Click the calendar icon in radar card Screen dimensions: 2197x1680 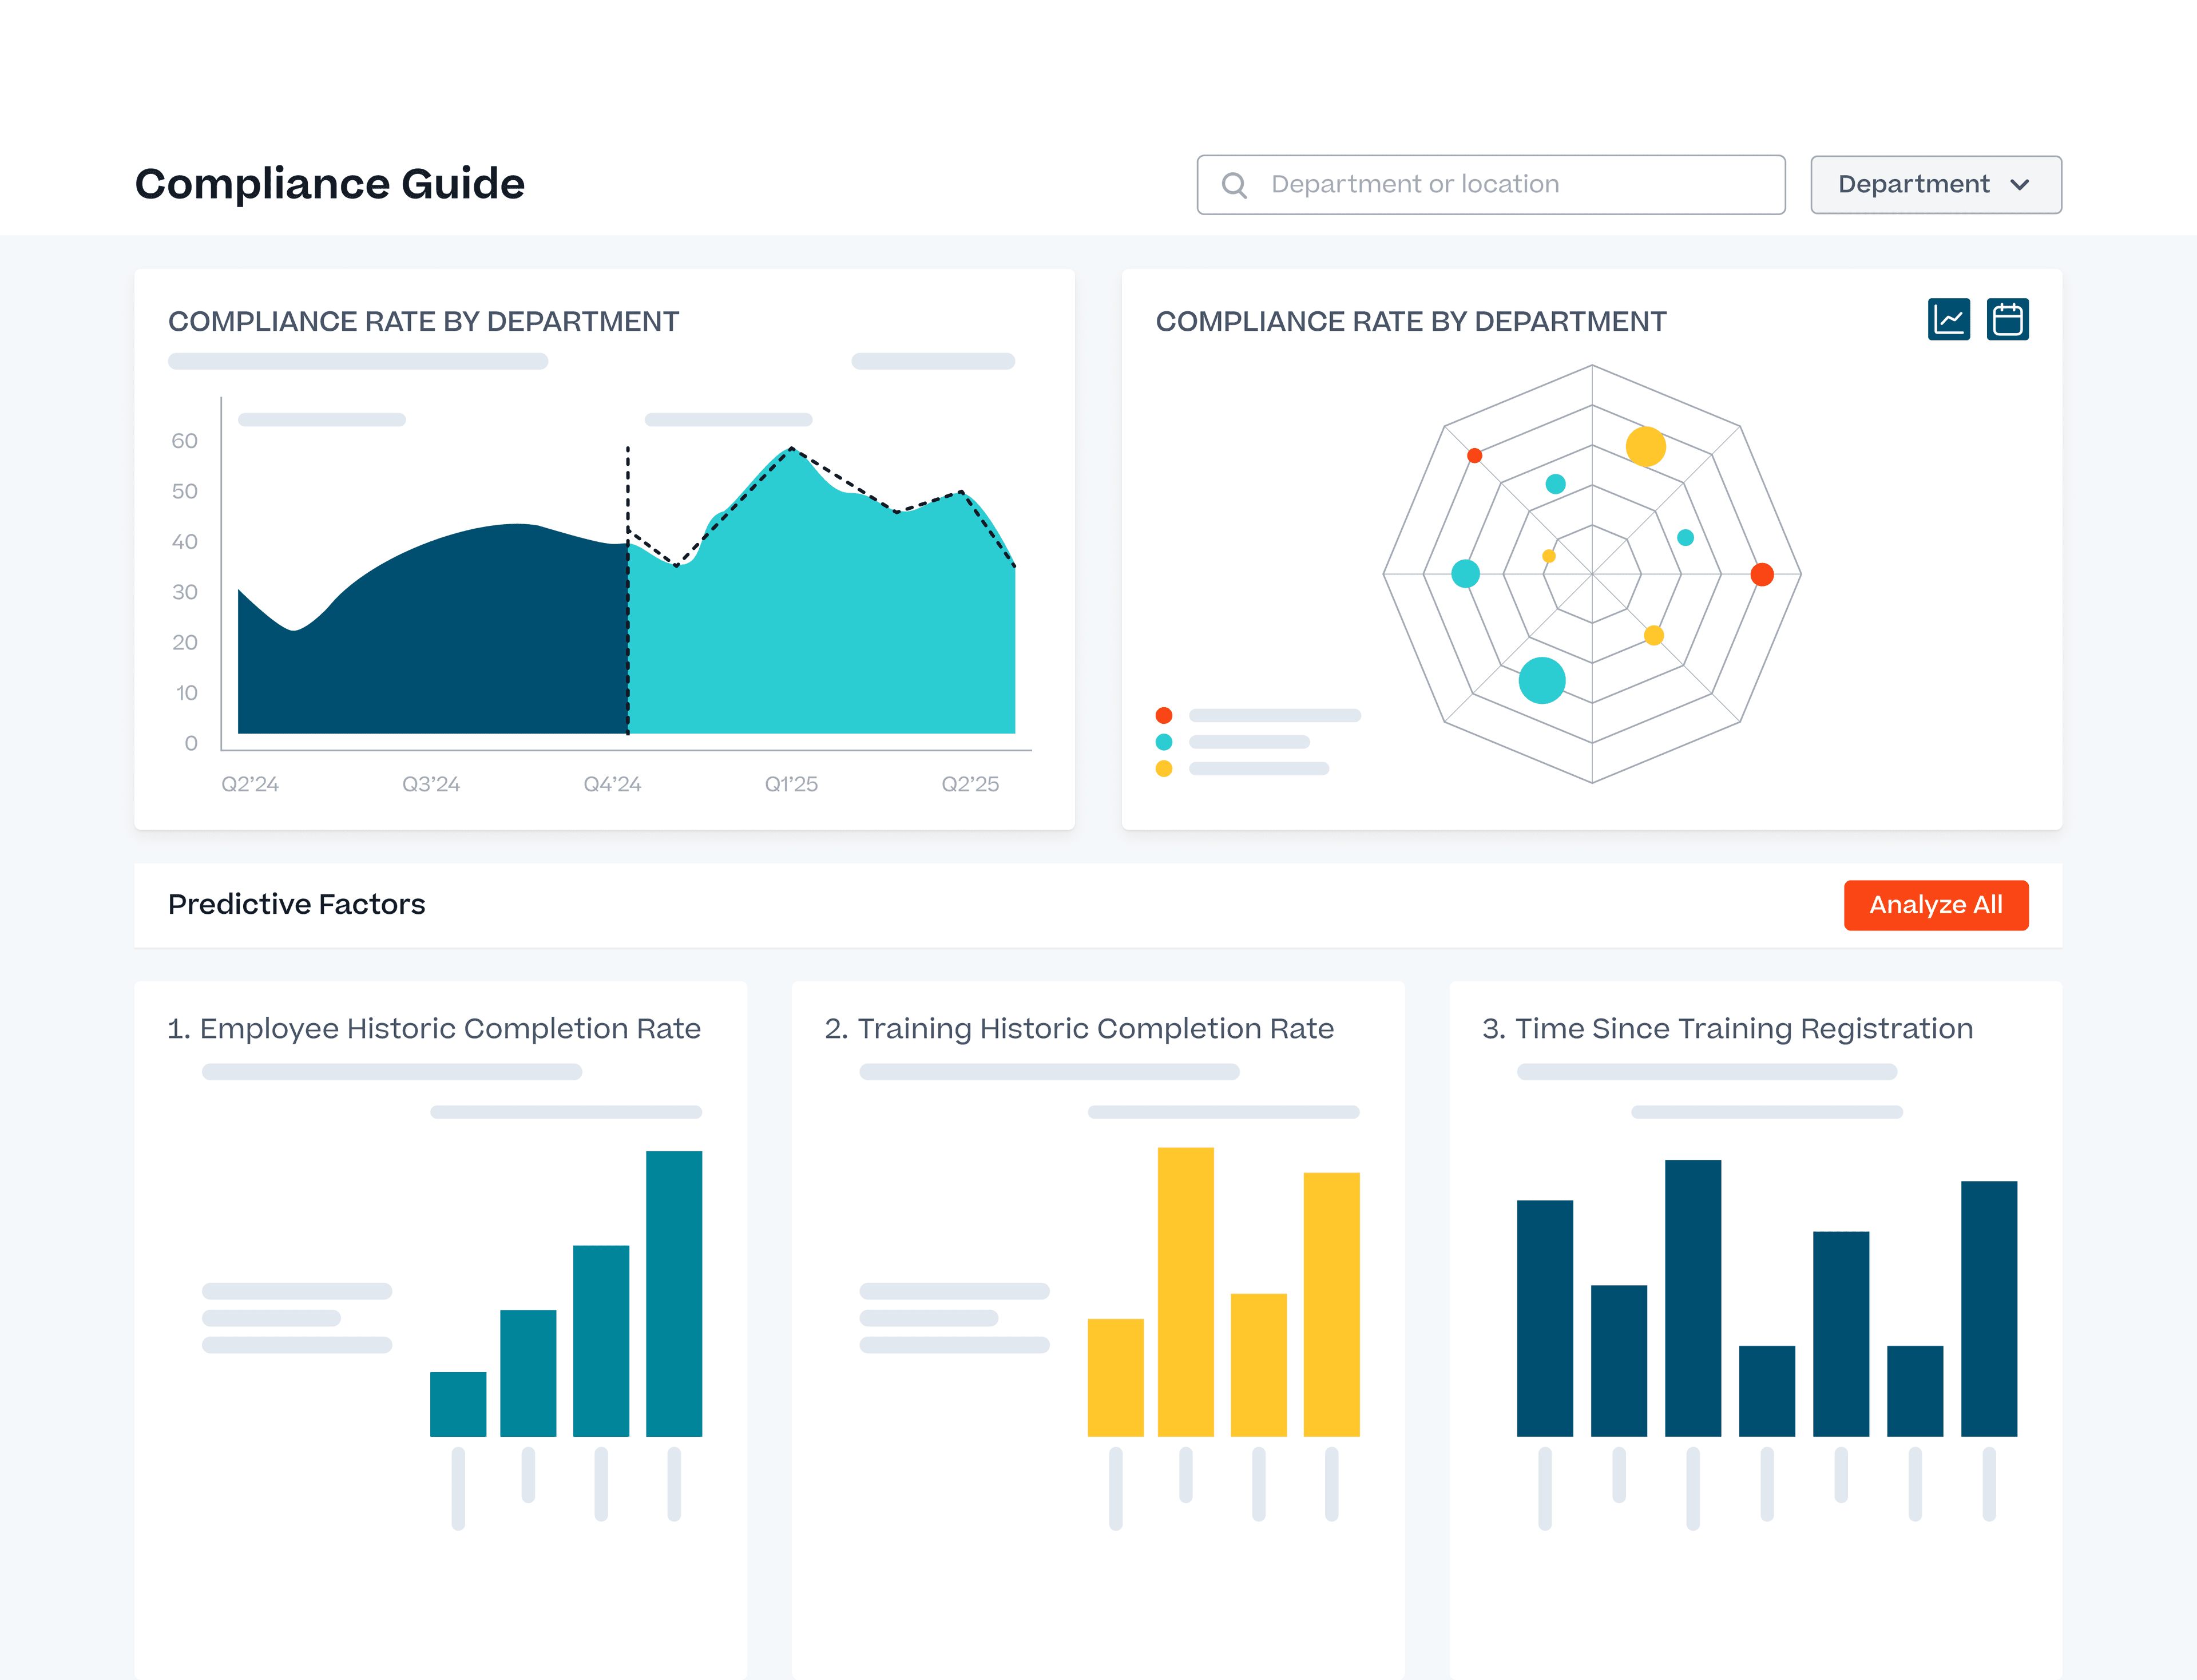coord(2007,320)
